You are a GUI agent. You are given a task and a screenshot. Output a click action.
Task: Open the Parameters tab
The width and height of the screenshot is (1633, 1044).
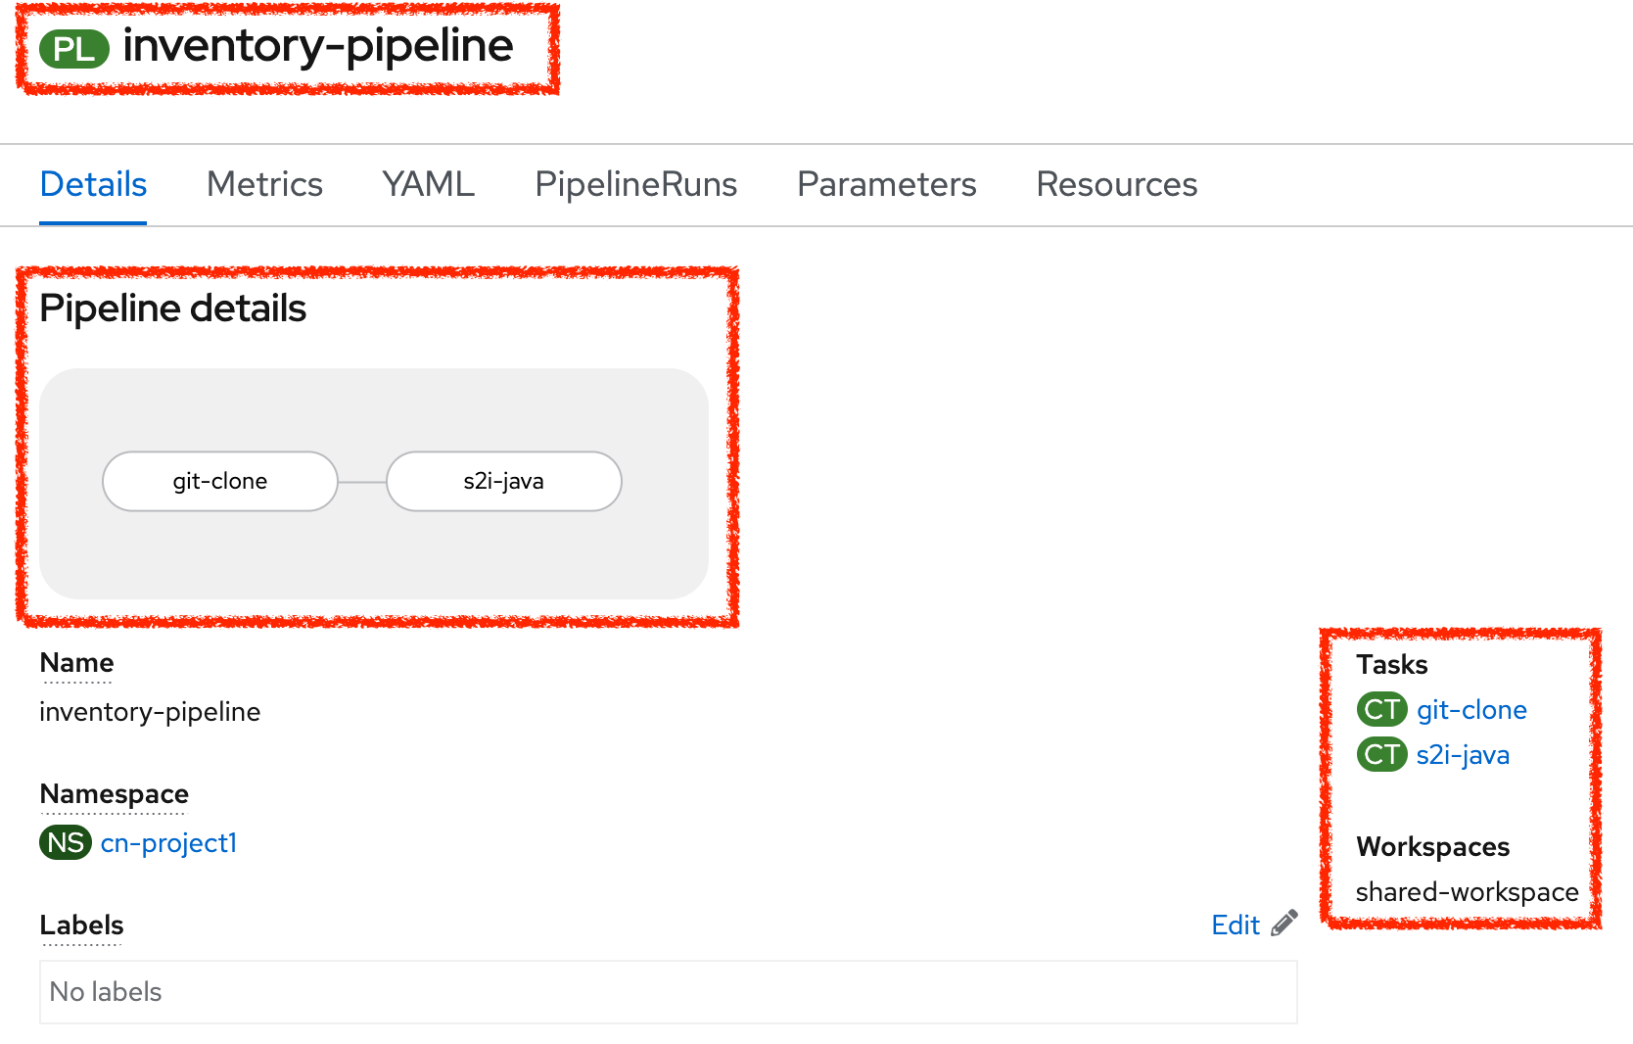coord(886,184)
